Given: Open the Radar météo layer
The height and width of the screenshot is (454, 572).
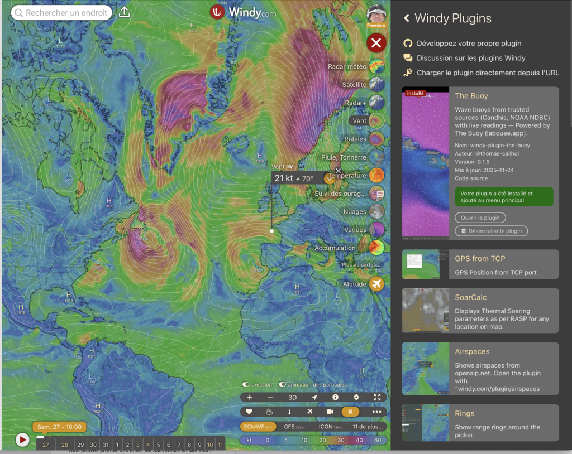Looking at the screenshot, I should pyautogui.click(x=376, y=67).
